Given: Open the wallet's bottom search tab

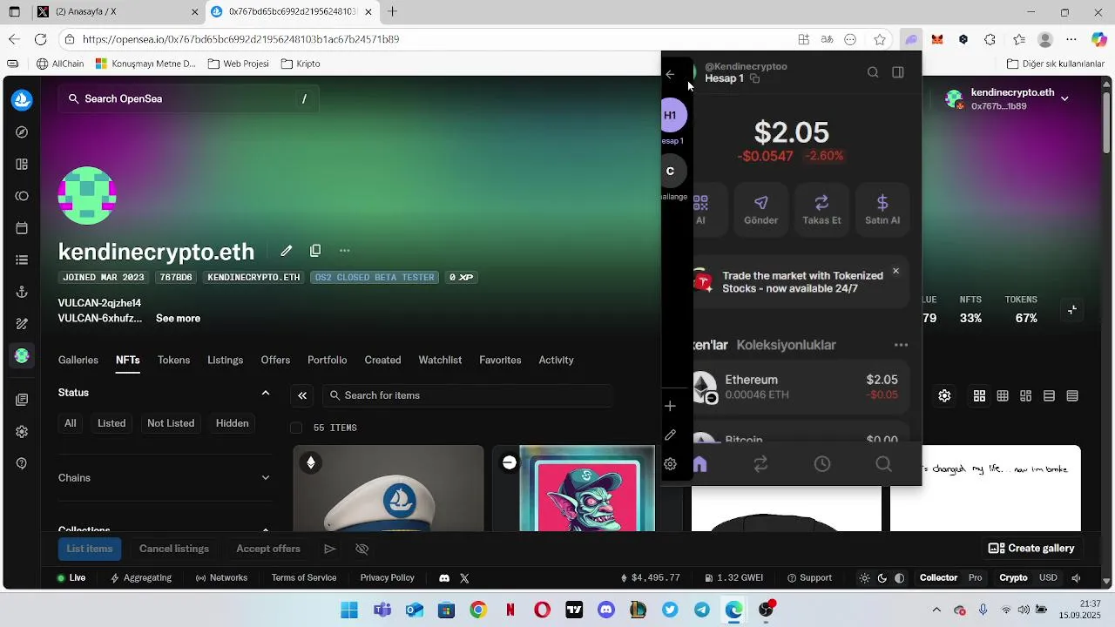Looking at the screenshot, I should [883, 464].
